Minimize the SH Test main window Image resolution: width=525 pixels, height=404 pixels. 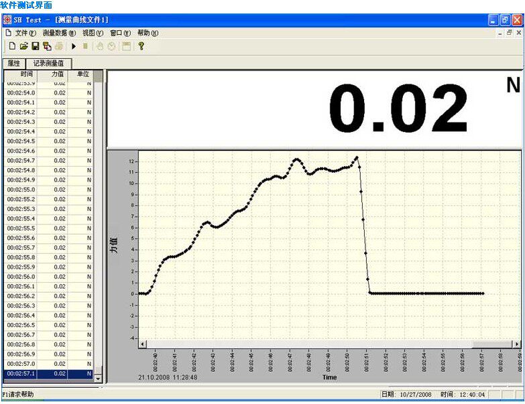click(x=493, y=20)
